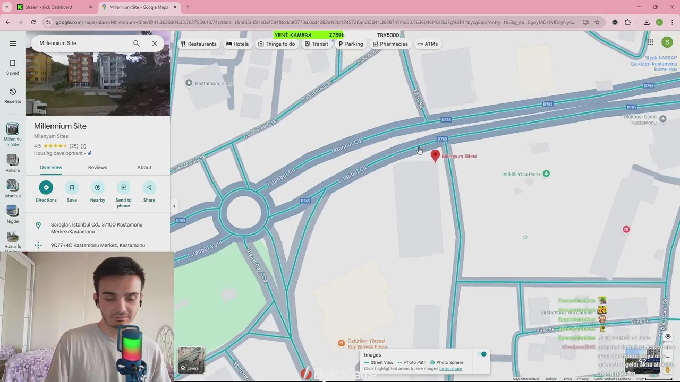
Task: Filter by Pharmacies chip
Action: coord(390,44)
